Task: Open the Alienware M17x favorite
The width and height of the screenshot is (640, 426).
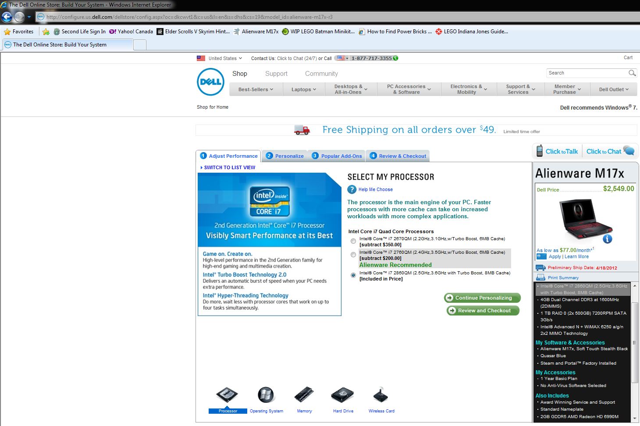Action: coord(256,32)
